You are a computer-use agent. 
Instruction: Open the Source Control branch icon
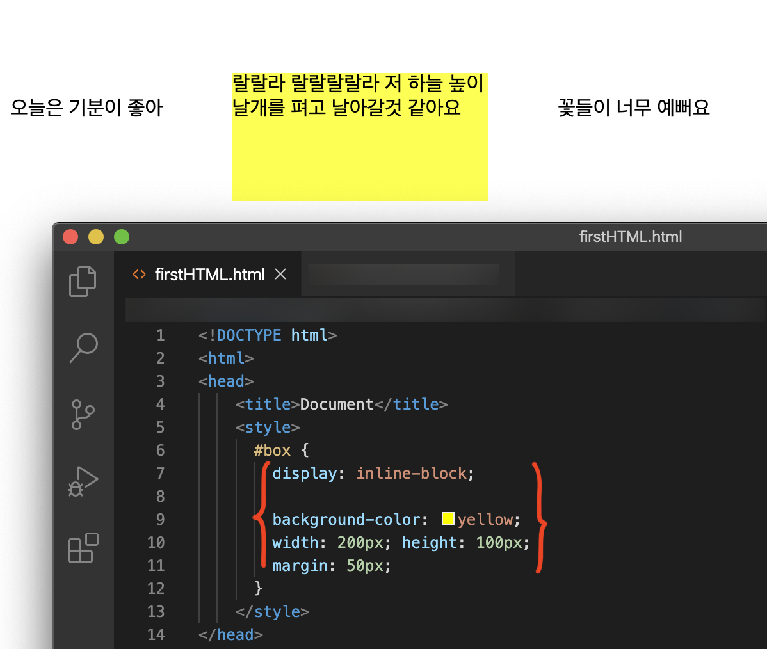tap(83, 415)
